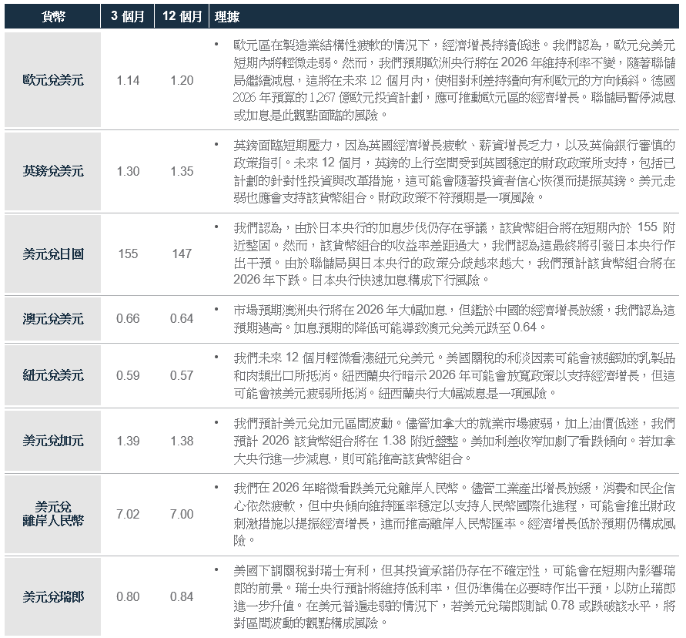Click the 12 個月 column header
Screen dimensions: 686x638
click(x=182, y=16)
